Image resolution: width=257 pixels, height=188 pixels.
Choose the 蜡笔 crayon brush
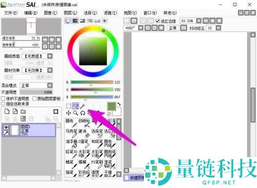(71, 164)
